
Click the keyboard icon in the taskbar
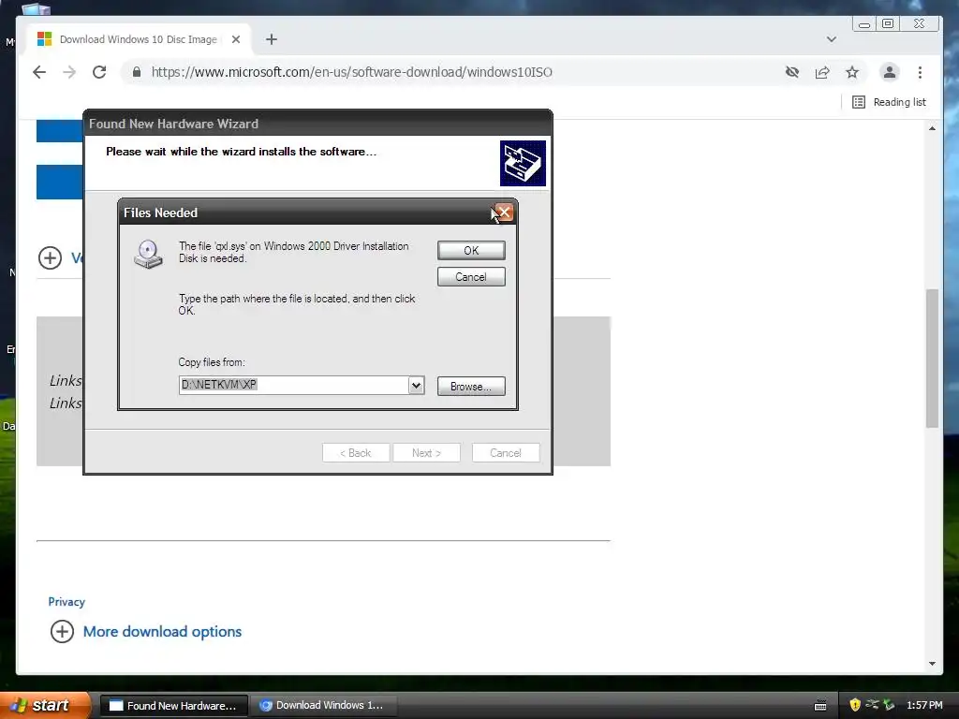click(x=820, y=706)
